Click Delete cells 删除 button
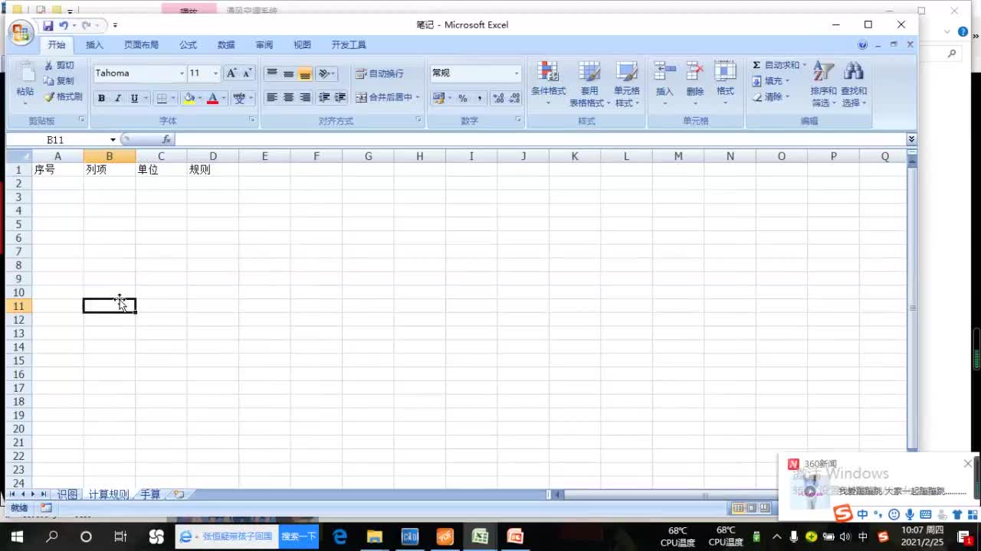Viewport: 981px width, 551px height. [x=695, y=84]
